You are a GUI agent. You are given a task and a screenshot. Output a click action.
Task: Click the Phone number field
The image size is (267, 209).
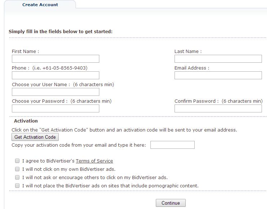(x=55, y=75)
